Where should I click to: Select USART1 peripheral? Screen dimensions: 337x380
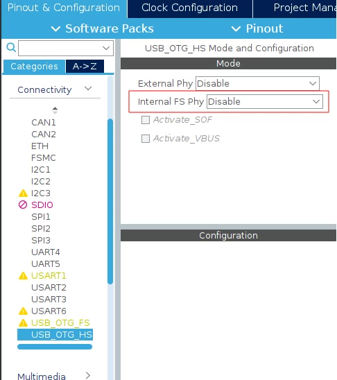[x=49, y=275]
